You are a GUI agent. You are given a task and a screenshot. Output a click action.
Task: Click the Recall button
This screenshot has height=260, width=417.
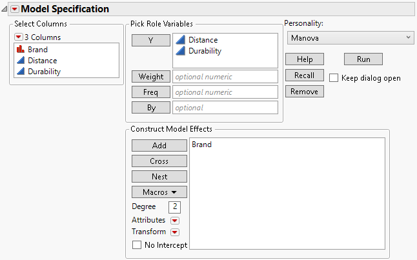coord(304,75)
